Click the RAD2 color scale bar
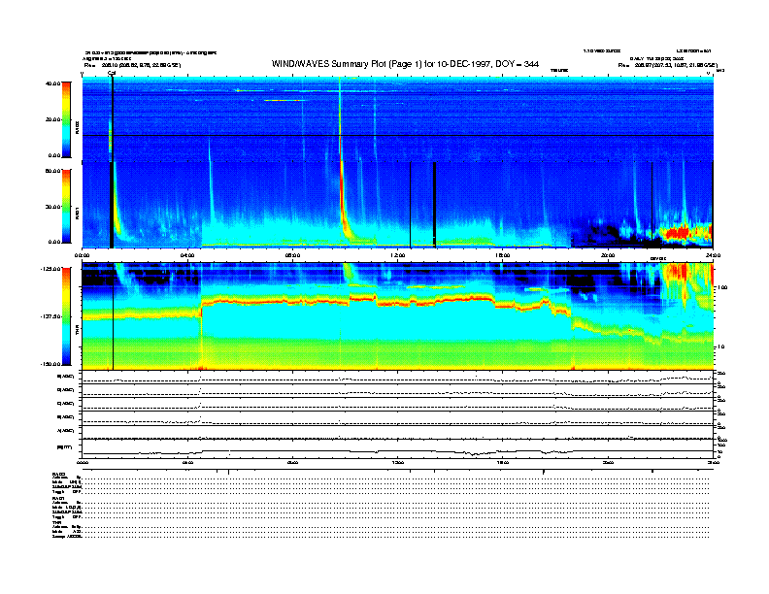The height and width of the screenshot is (594, 769). 66,119
